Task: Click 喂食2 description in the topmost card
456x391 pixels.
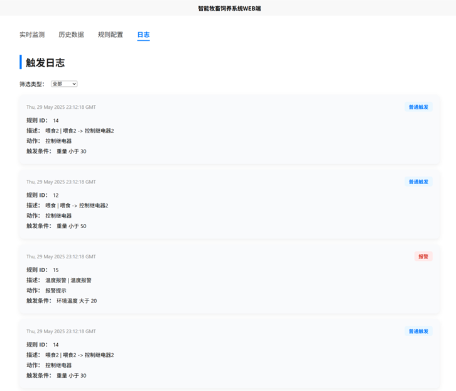Action: (x=80, y=131)
